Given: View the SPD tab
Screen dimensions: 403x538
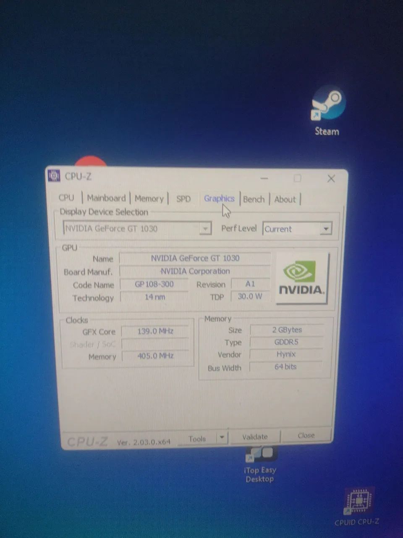Looking at the screenshot, I should click(x=183, y=198).
